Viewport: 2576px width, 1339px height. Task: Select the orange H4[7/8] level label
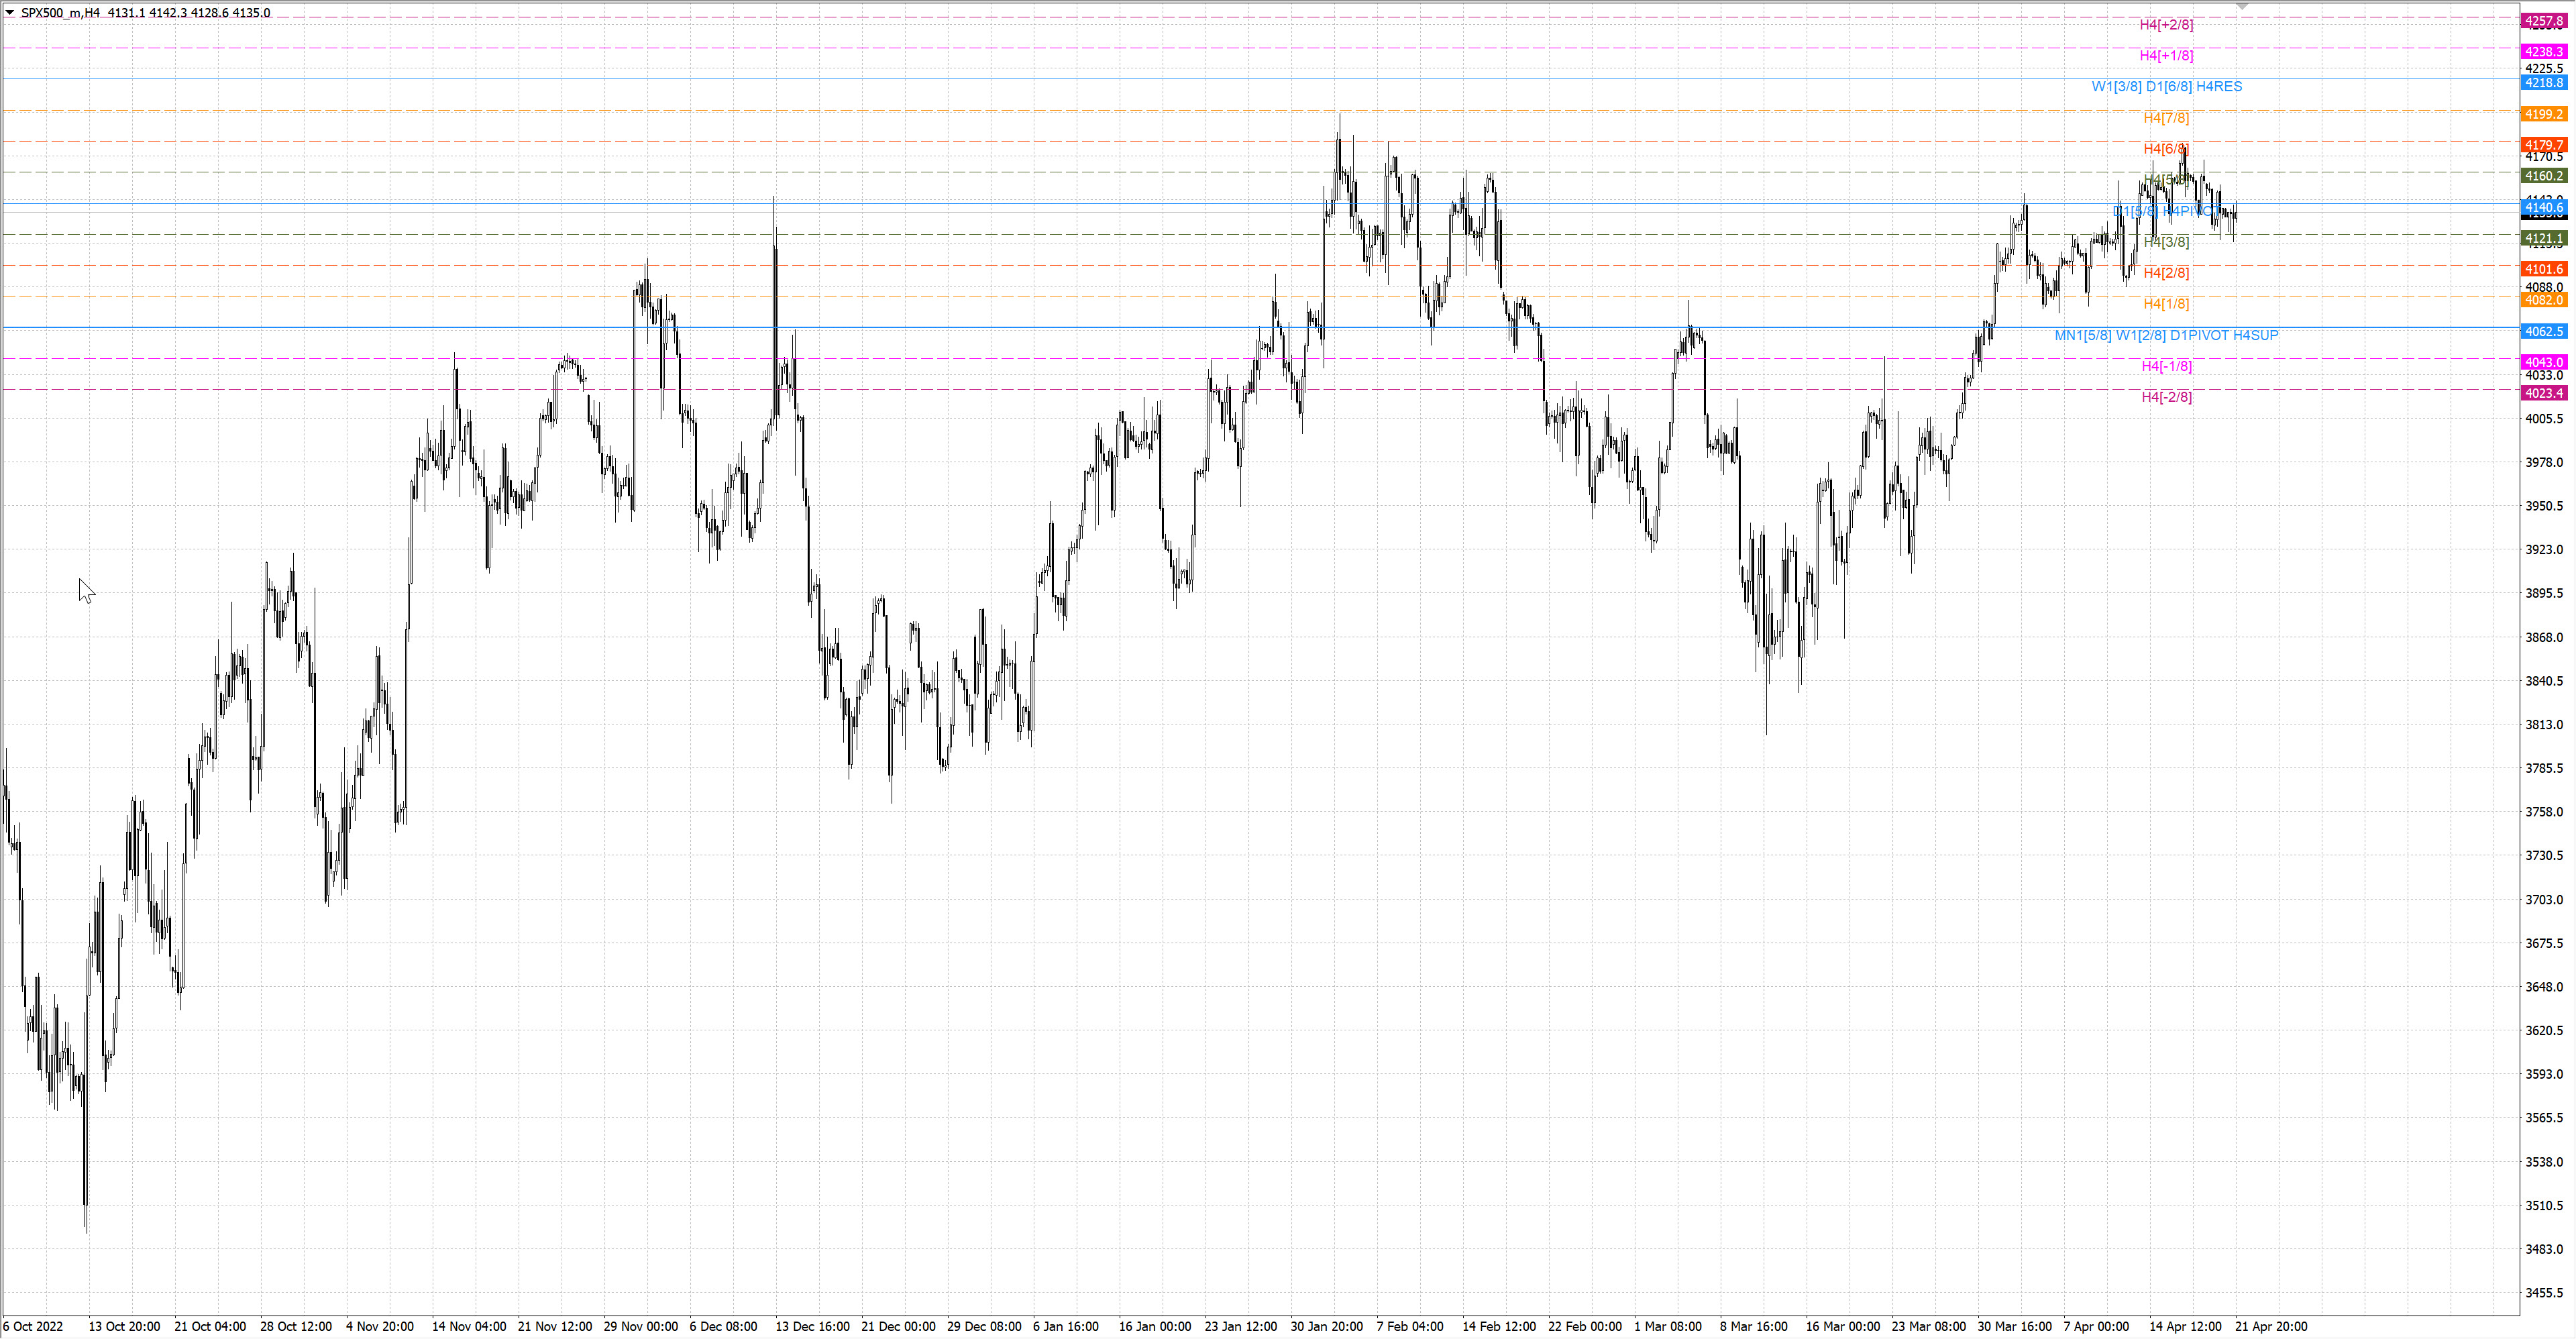coord(2166,117)
